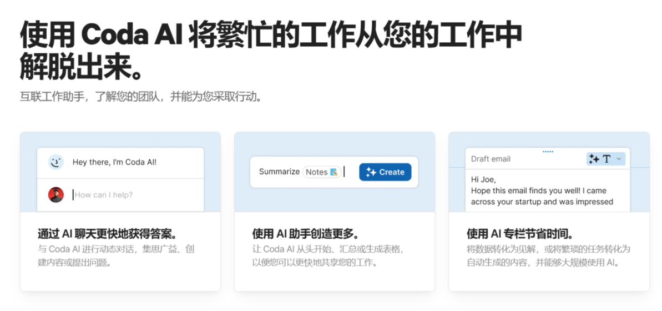Click the Coda AI smiley face icon
662x311 pixels.
pyautogui.click(x=55, y=162)
